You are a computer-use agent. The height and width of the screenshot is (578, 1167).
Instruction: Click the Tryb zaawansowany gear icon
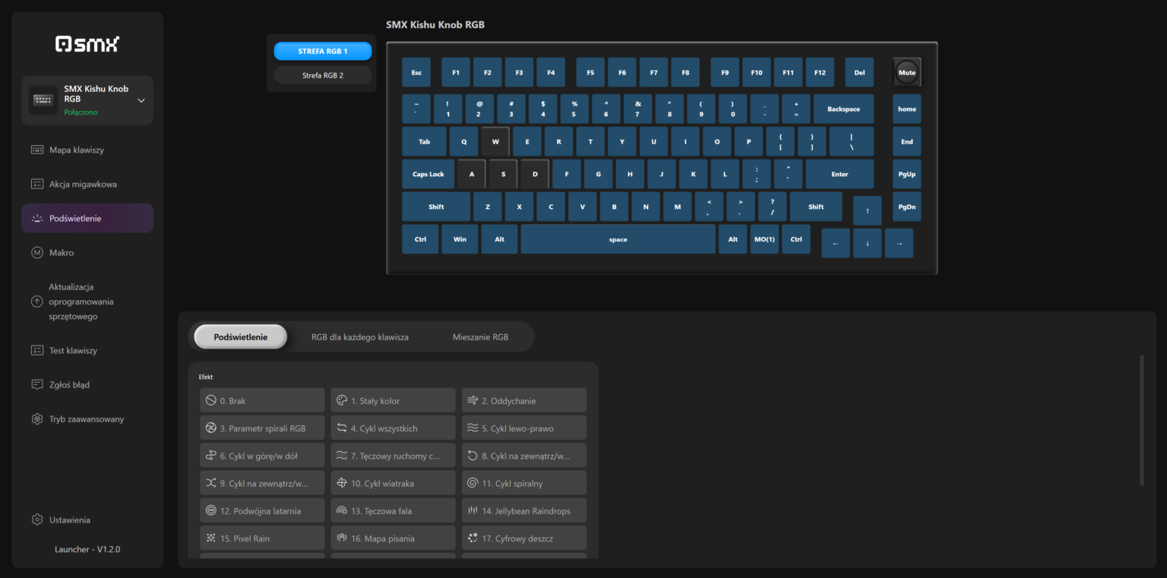coord(37,418)
